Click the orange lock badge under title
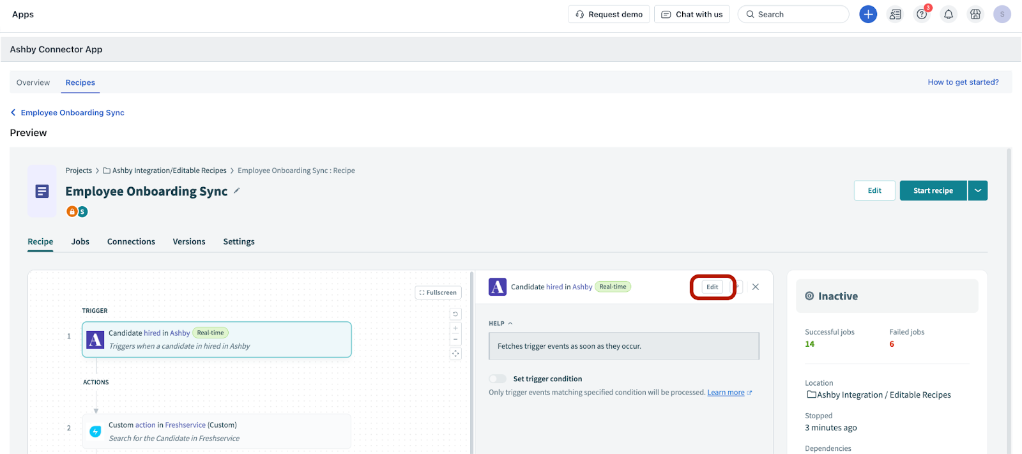 72,211
